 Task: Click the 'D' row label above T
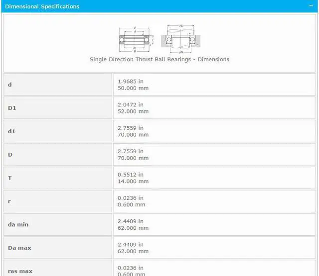tap(10, 155)
